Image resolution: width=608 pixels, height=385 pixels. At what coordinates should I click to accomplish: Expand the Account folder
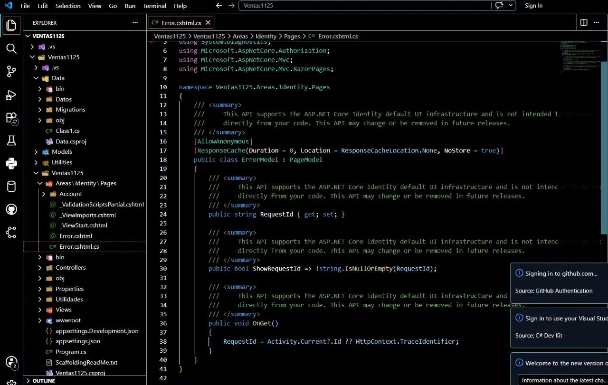(43, 194)
